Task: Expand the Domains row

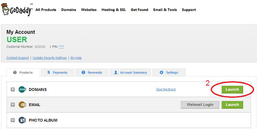Action: [13, 90]
